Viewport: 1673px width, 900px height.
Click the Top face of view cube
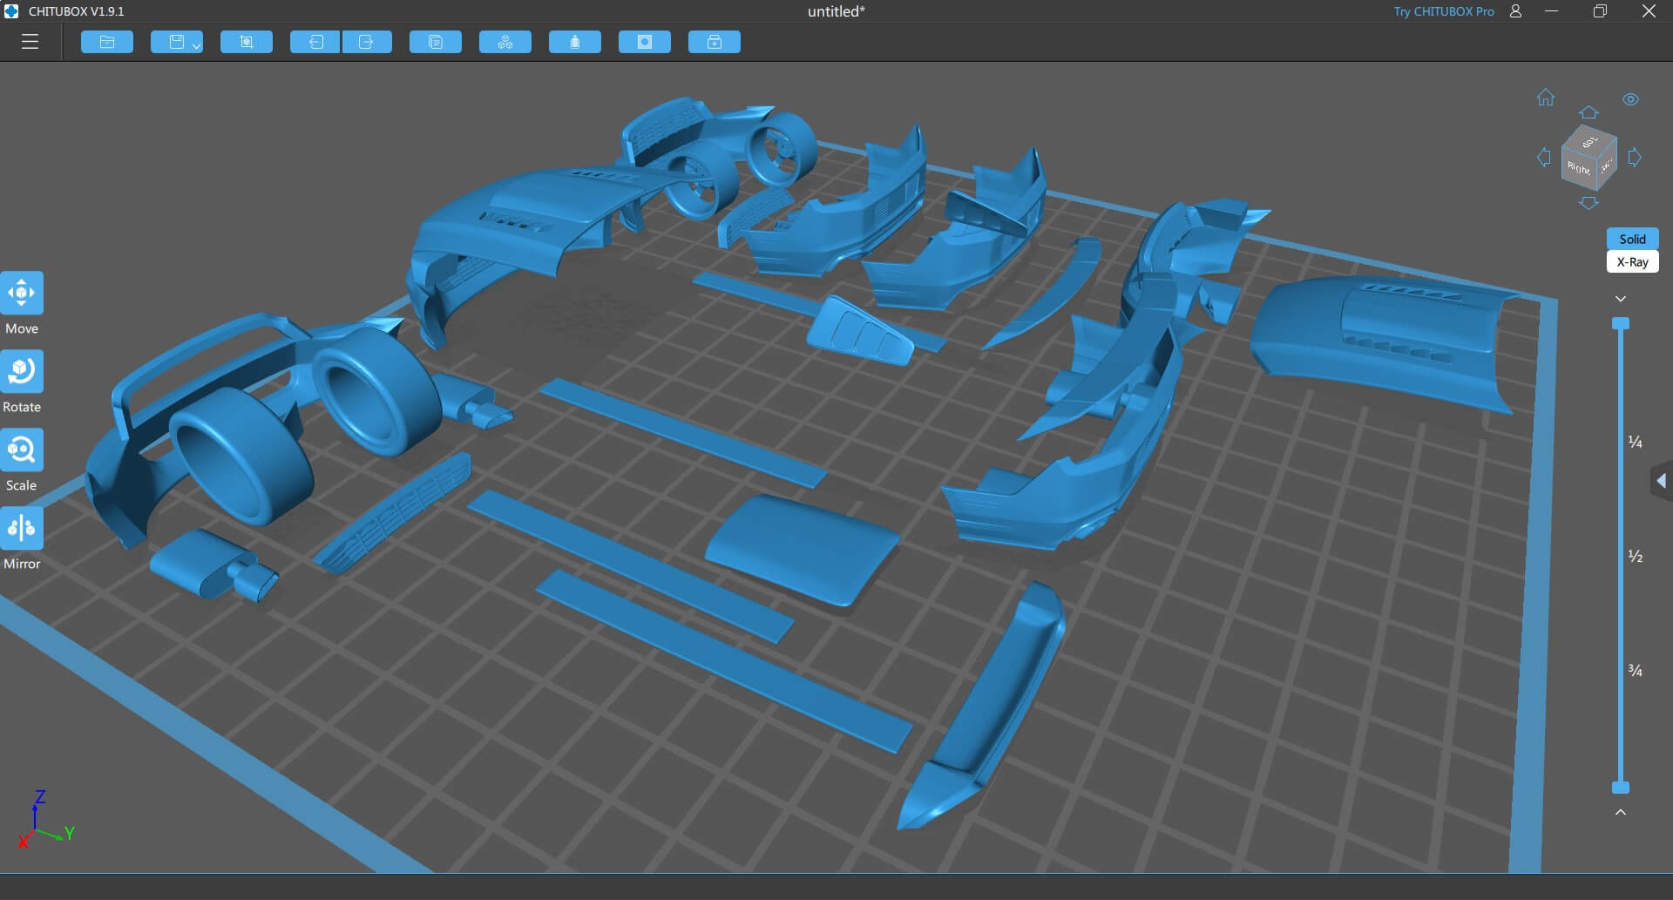[1590, 142]
